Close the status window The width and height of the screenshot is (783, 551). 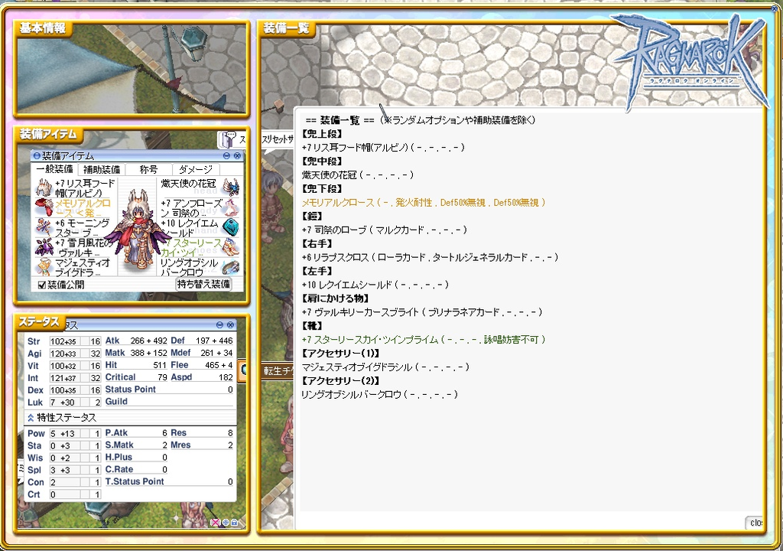[230, 325]
